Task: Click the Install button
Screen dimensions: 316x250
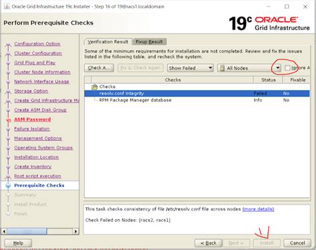Action: (x=267, y=243)
